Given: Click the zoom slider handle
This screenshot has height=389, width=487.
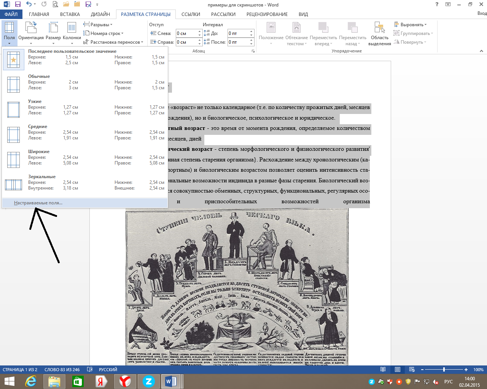Looking at the screenshot, I should (444, 370).
